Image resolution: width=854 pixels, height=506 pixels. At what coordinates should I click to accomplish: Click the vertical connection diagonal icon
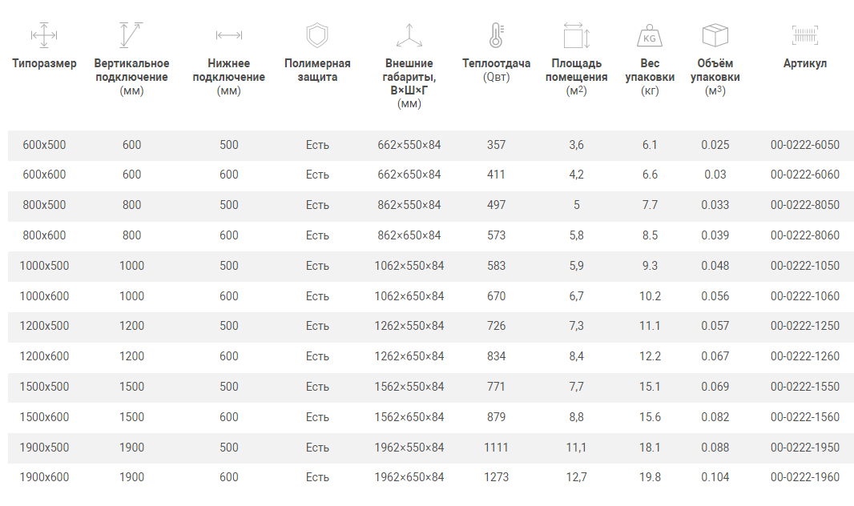click(x=131, y=35)
